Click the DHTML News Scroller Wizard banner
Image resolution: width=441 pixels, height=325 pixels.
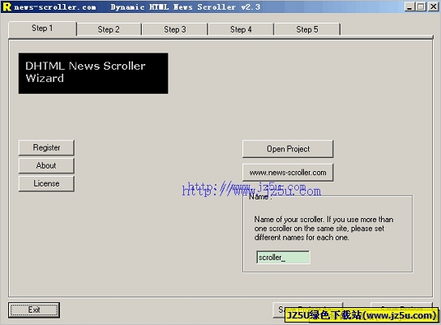93,74
